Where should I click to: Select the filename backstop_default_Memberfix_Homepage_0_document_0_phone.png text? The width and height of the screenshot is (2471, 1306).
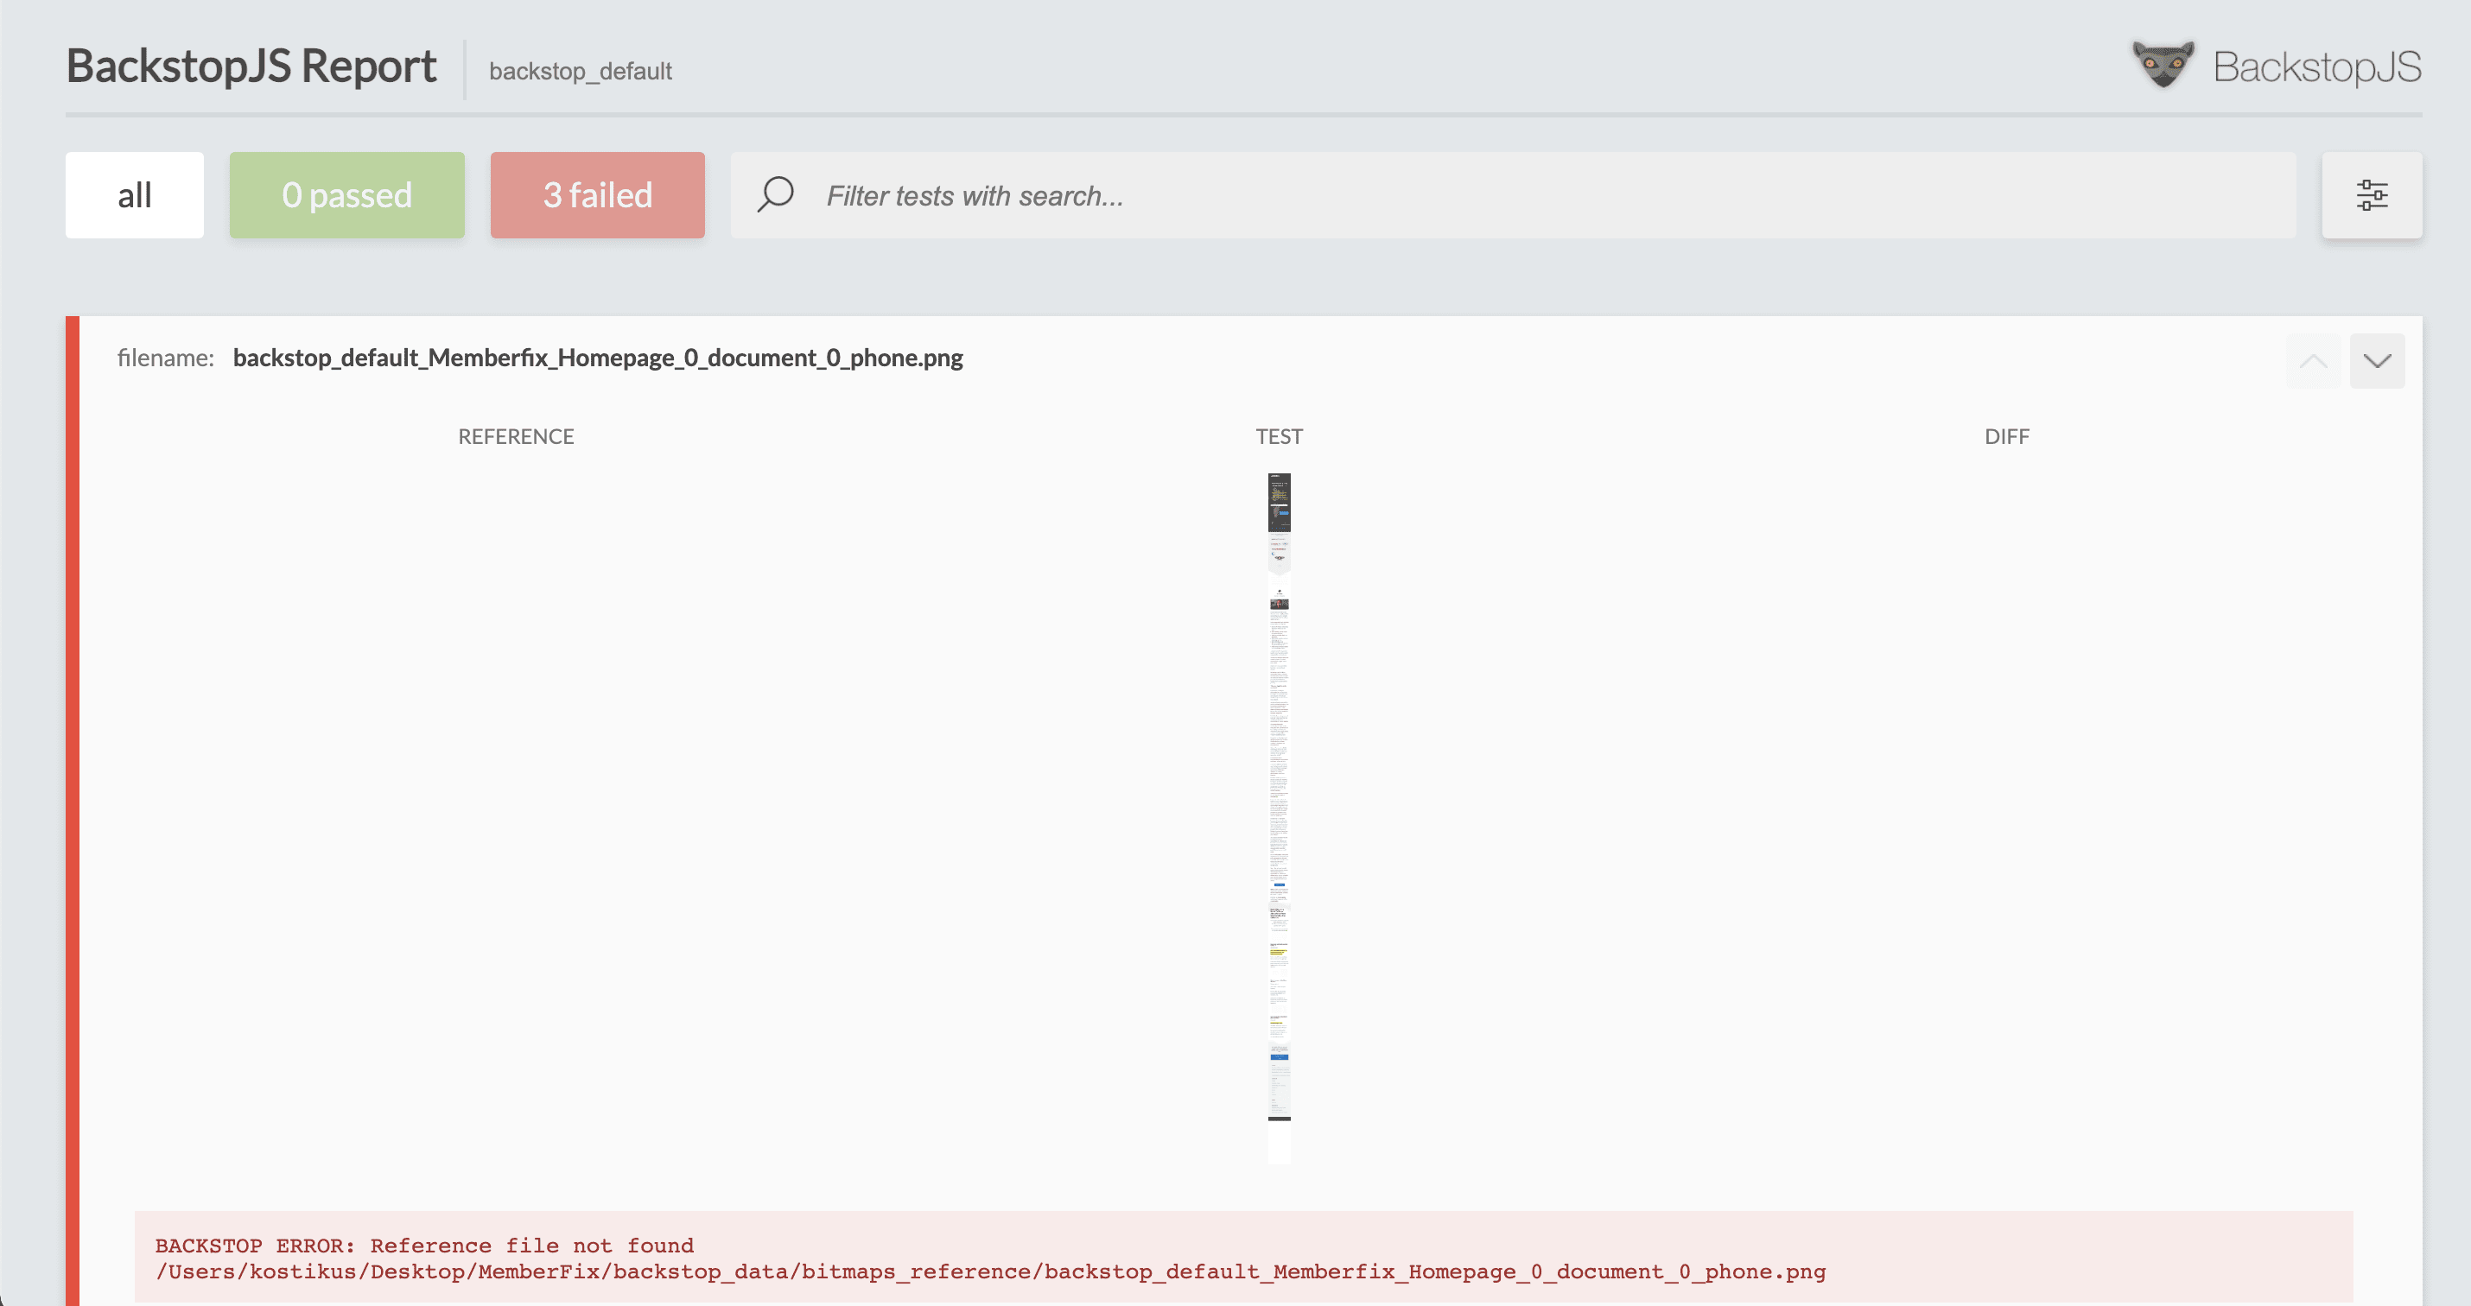coord(598,358)
